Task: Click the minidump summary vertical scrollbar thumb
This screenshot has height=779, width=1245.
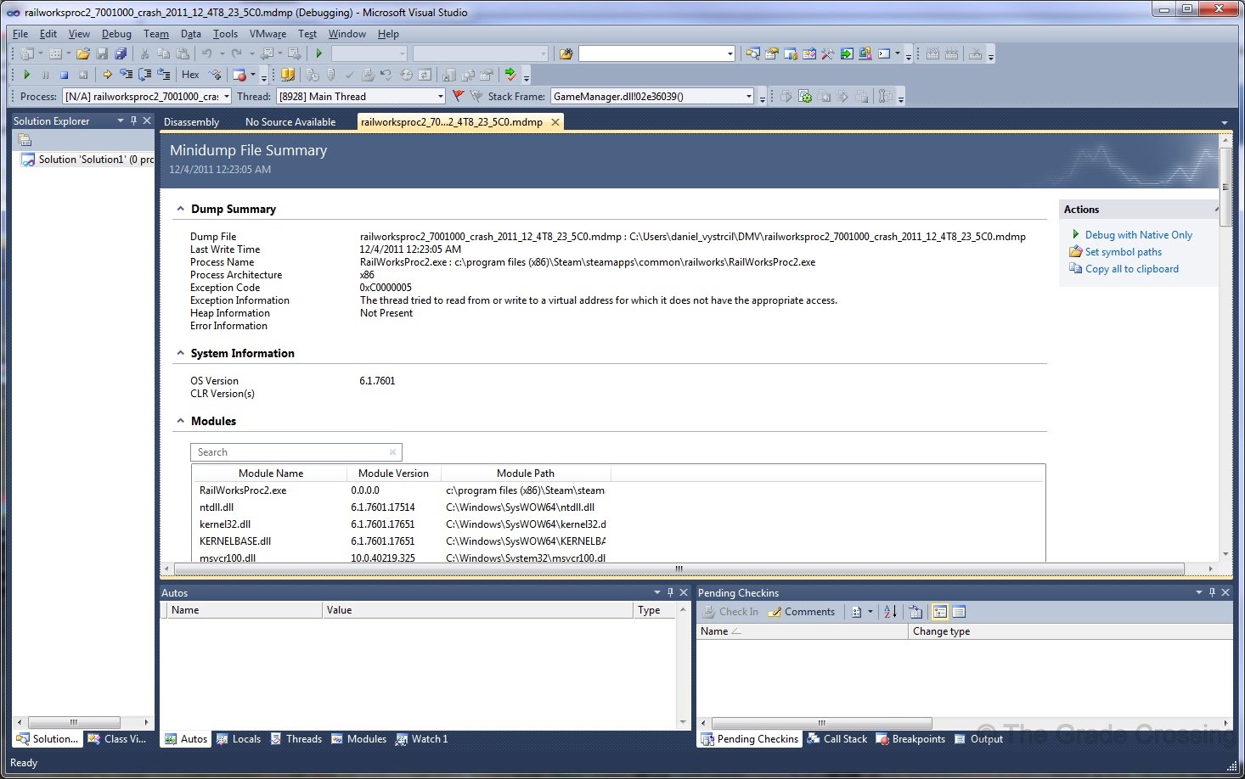Action: tap(1225, 187)
